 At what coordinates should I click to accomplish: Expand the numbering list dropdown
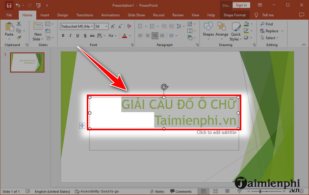click(x=157, y=26)
